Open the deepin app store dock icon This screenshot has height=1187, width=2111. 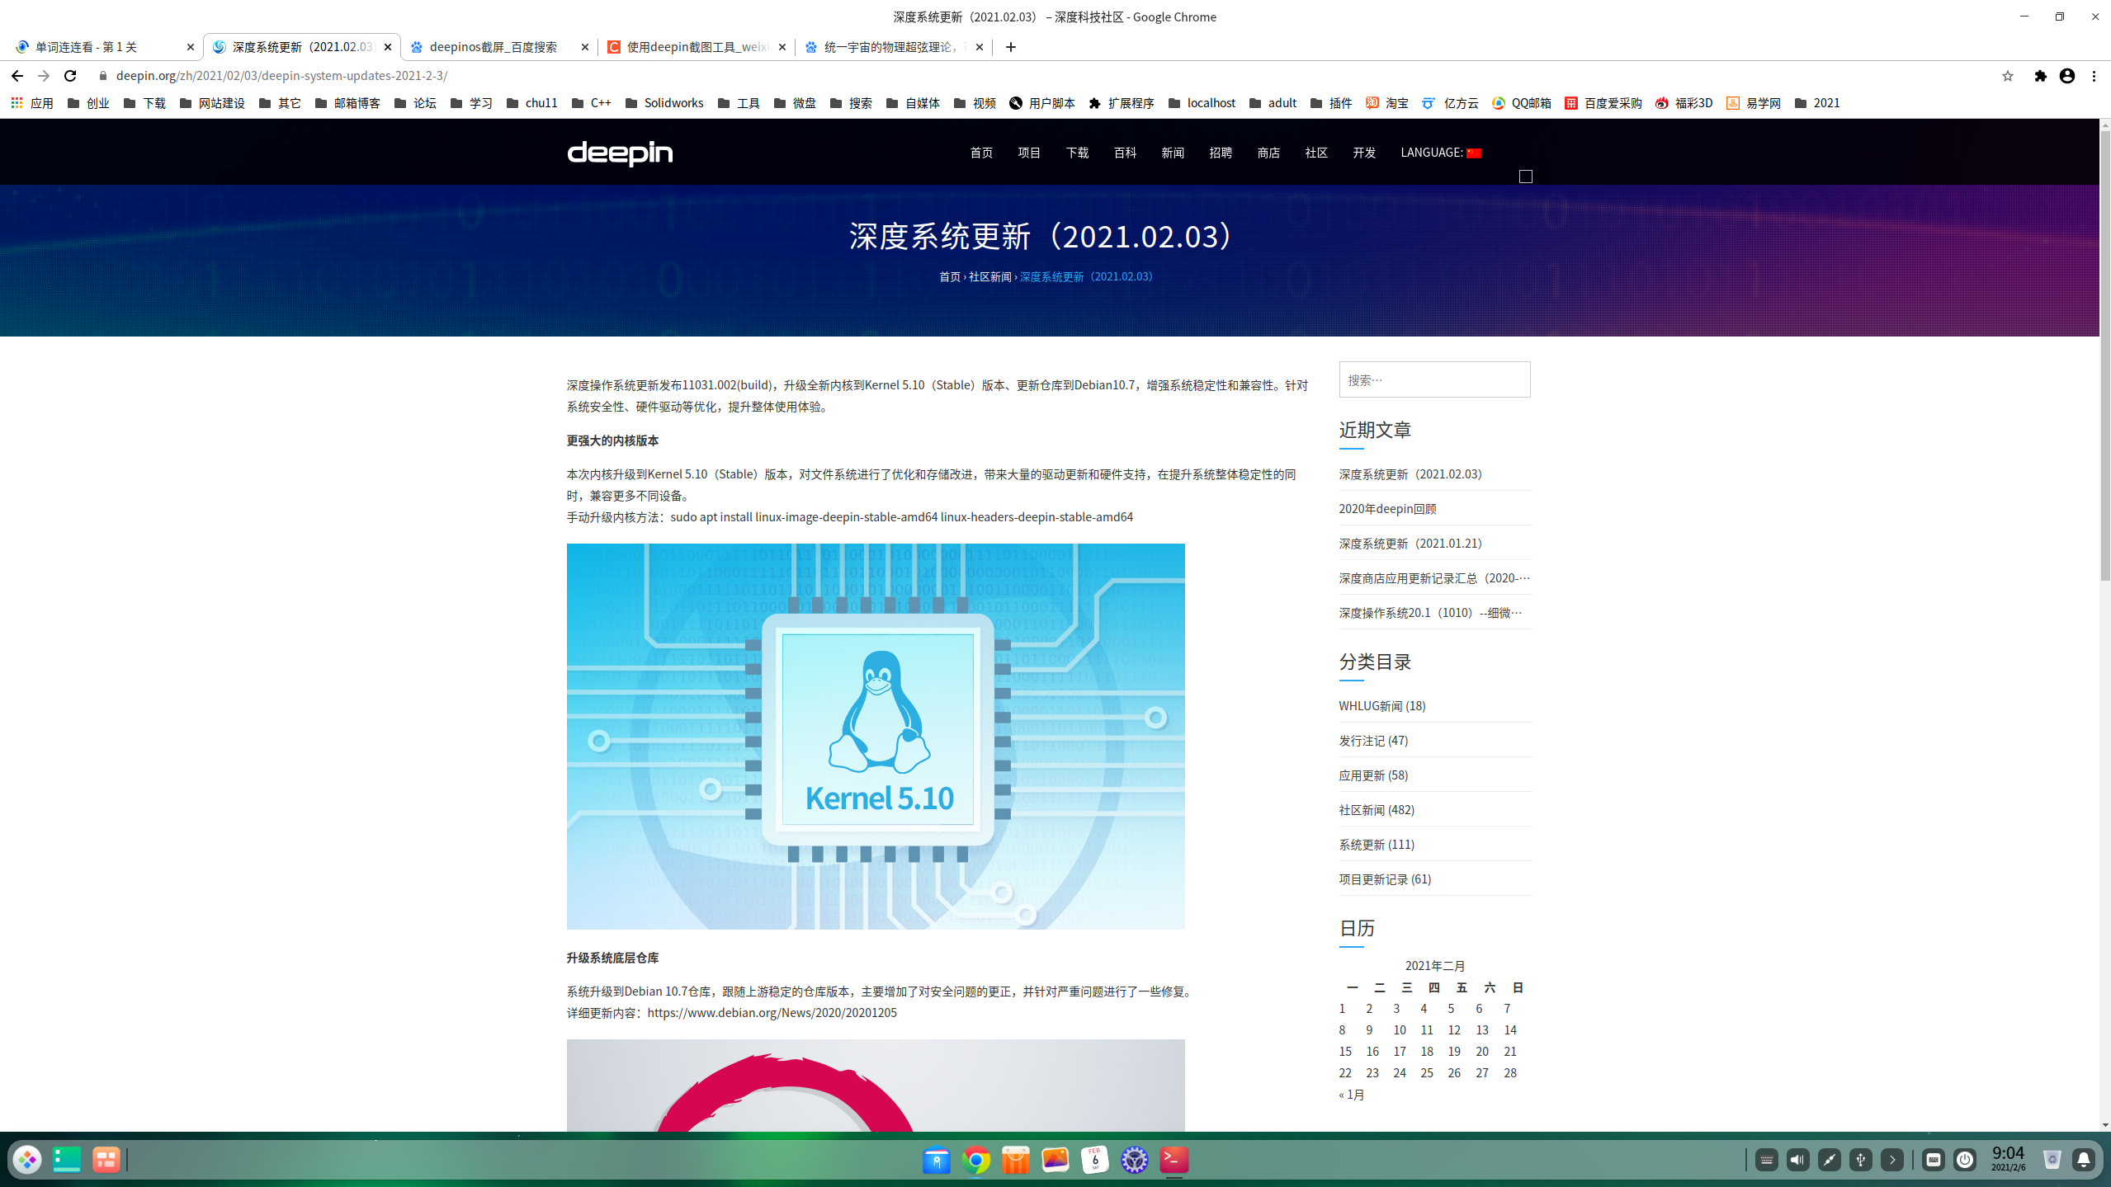pos(1015,1160)
